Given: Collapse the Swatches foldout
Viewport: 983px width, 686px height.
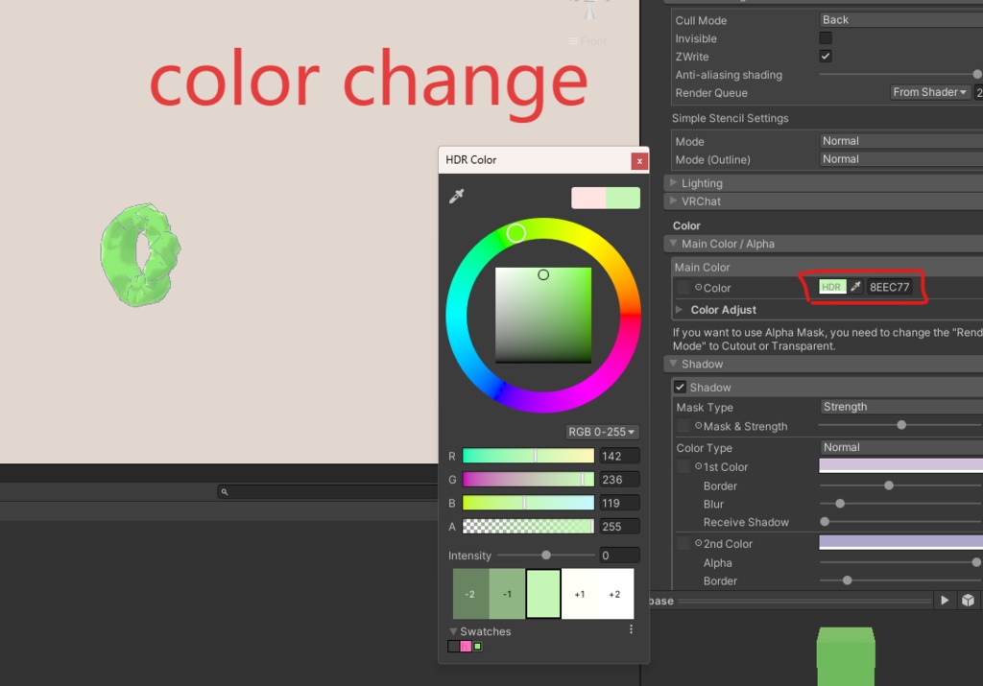Looking at the screenshot, I should 453,631.
